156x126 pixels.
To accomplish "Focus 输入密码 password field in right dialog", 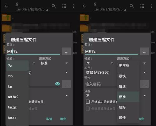I will pos(101,84).
